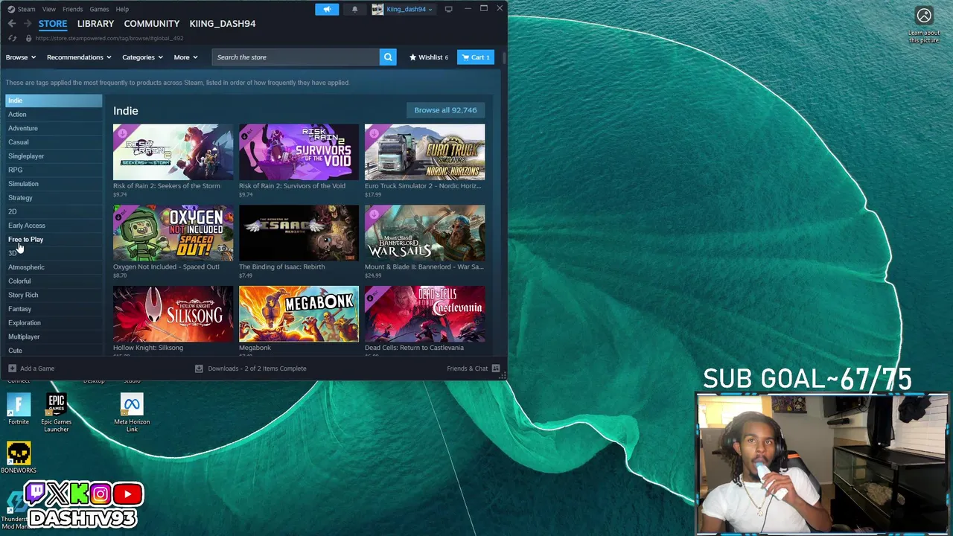This screenshot has height=536, width=953.
Task: Go back with the left arrow
Action: point(12,24)
